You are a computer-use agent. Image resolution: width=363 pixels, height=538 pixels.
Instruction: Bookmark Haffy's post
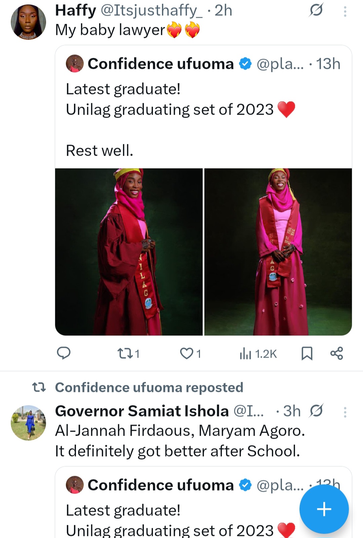tap(307, 353)
